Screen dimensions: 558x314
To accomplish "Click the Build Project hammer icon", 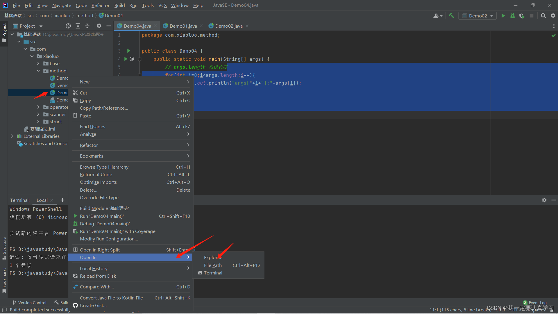I will [451, 16].
